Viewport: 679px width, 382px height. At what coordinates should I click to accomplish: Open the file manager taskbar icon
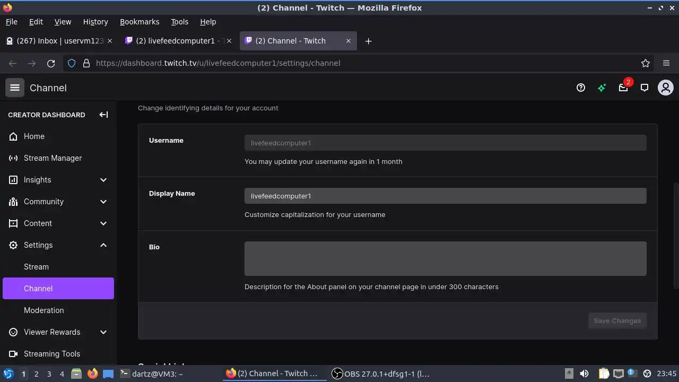tap(76, 374)
